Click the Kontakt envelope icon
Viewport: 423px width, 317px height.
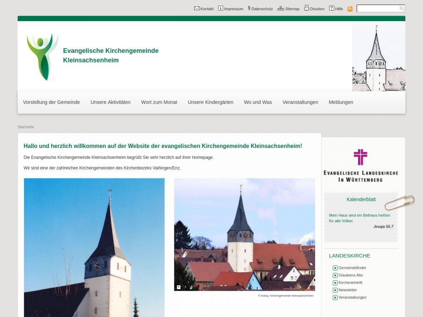(197, 8)
